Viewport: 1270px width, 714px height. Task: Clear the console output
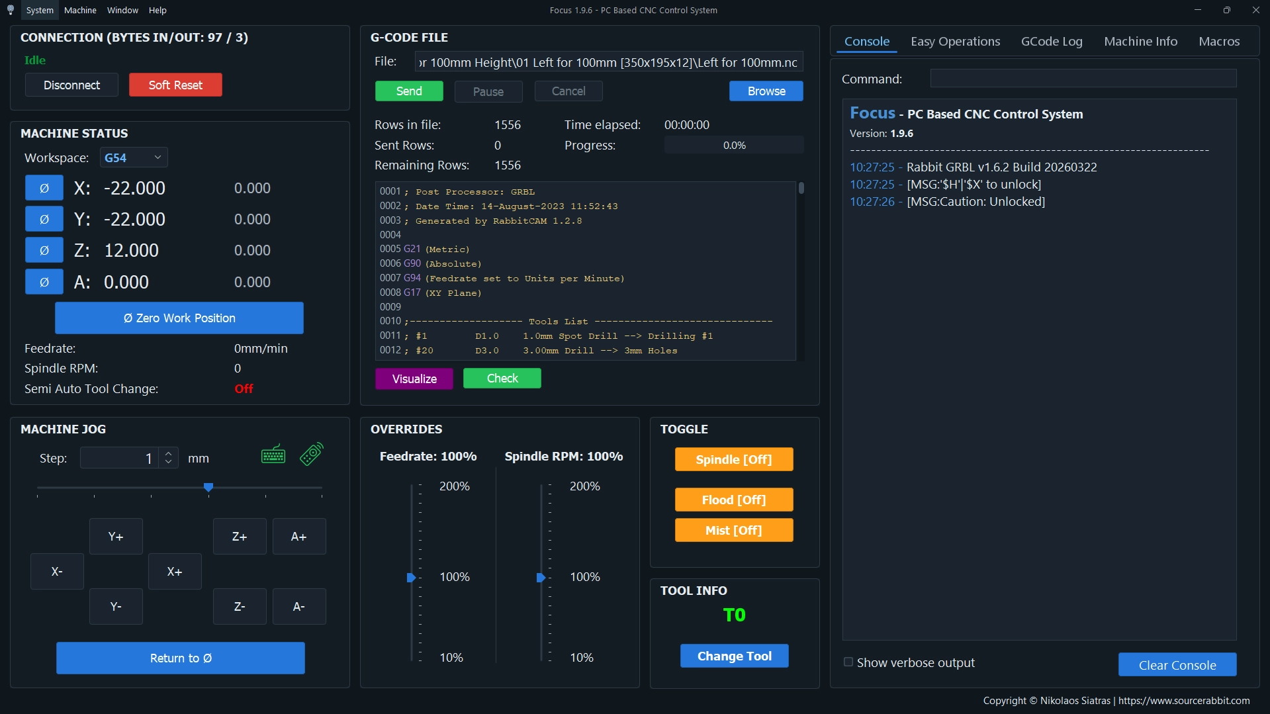[x=1177, y=665]
